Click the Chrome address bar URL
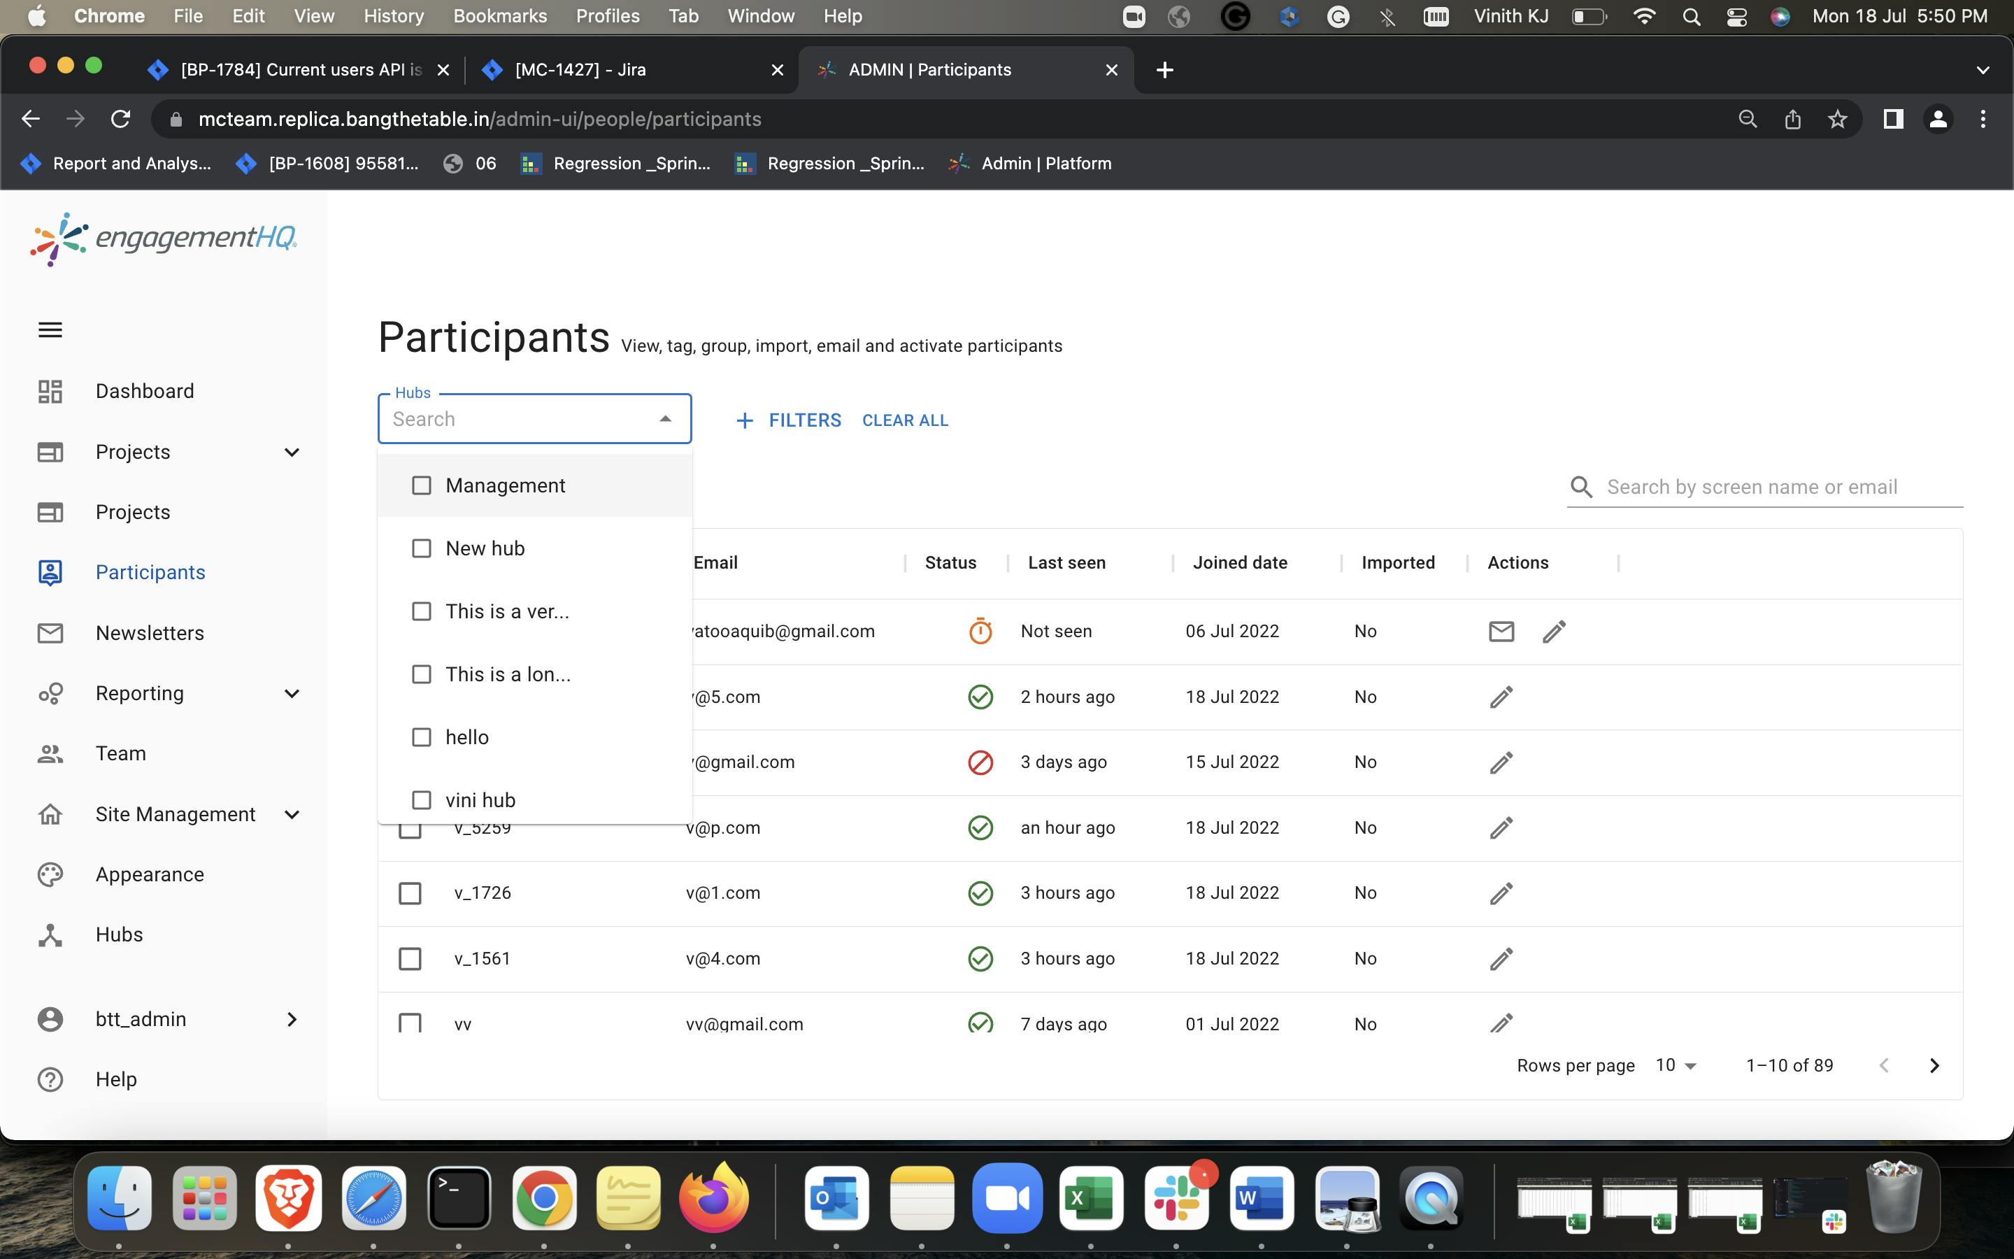 (x=479, y=119)
